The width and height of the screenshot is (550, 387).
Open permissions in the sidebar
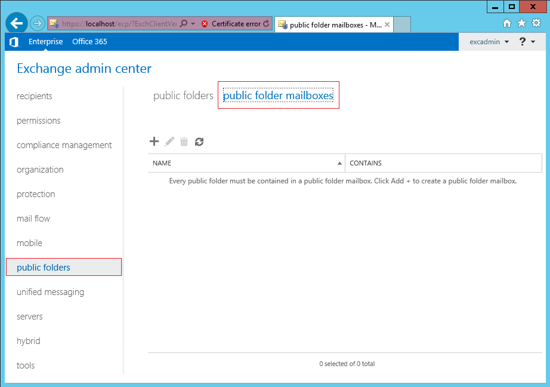pos(39,121)
